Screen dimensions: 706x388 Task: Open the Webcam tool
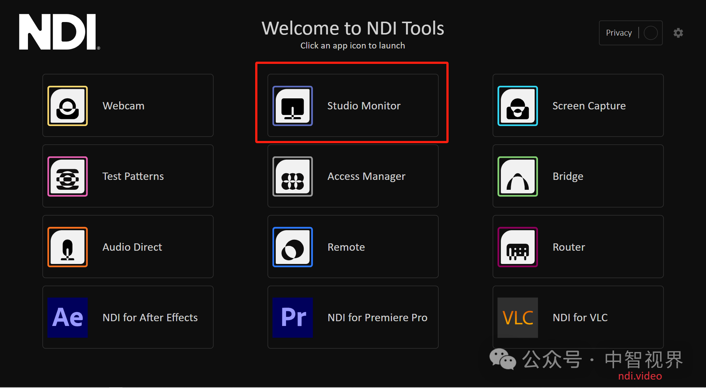128,105
